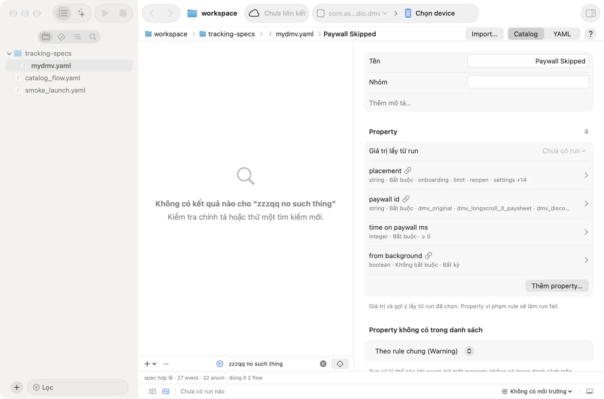604x399 pixels.
Task: Remove item with the minus button
Action: click(166, 364)
